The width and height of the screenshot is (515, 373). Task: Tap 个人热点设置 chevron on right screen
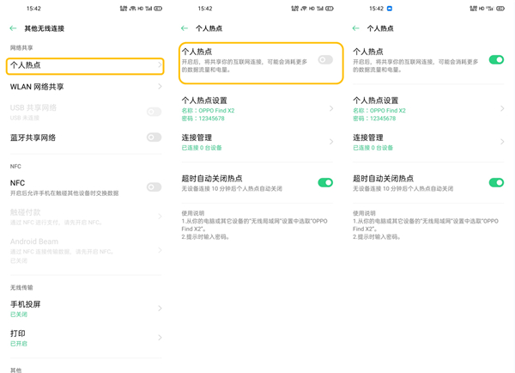(x=502, y=109)
